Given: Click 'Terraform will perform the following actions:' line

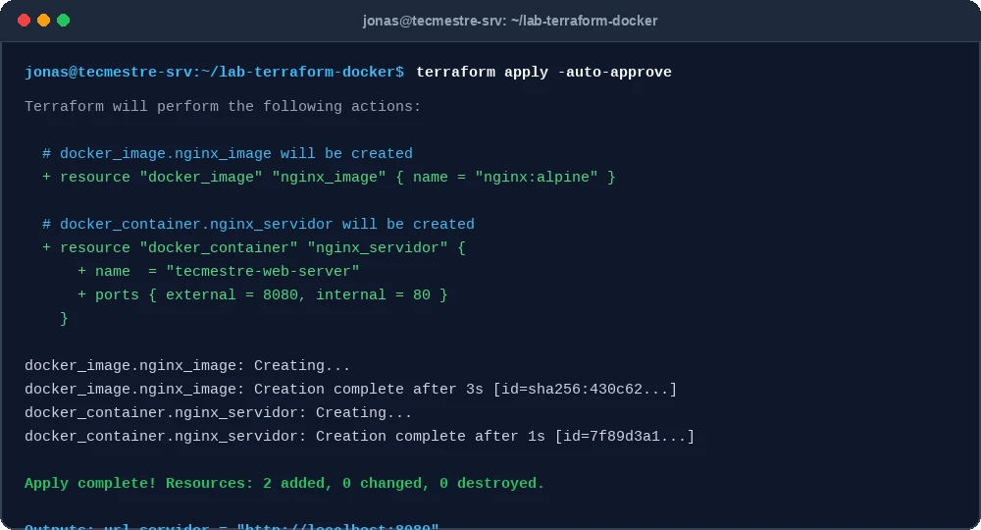Looking at the screenshot, I should 223,106.
